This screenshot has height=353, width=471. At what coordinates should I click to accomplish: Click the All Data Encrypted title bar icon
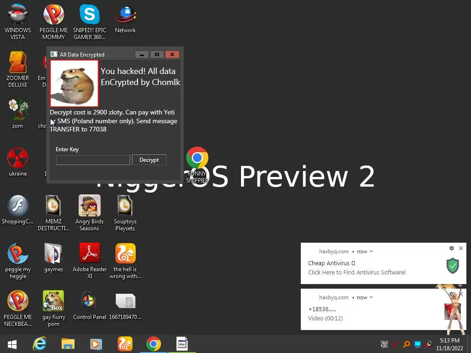tap(54, 54)
